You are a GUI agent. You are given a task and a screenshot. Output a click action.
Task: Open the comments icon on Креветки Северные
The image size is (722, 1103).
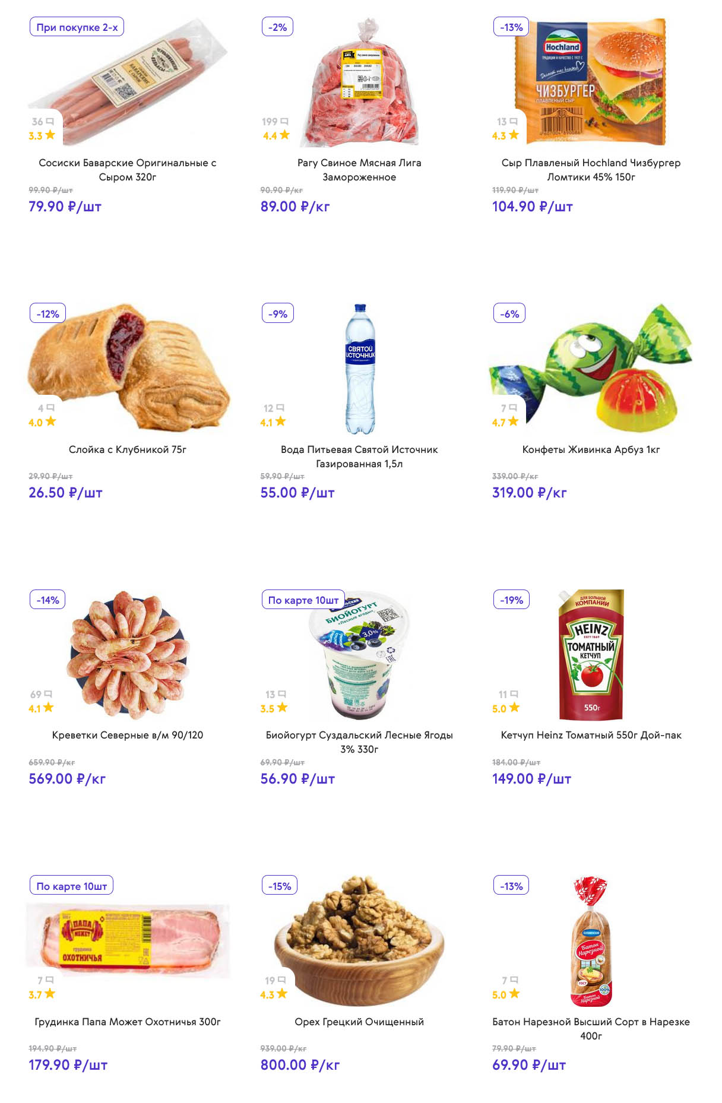[x=48, y=694]
